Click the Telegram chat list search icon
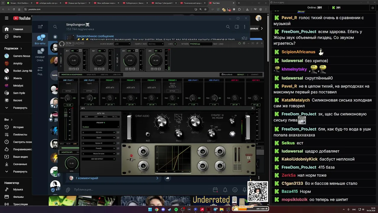Viewport: 378px width, 213px height. coord(55,27)
